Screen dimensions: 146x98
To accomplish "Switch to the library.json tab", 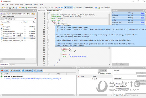I will [42, 11].
